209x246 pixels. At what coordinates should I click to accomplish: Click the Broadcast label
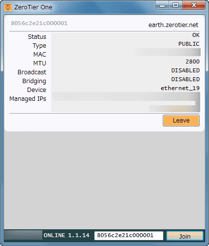(x=32, y=72)
